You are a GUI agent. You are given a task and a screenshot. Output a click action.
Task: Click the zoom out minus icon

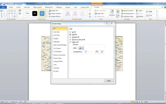coord(150,102)
